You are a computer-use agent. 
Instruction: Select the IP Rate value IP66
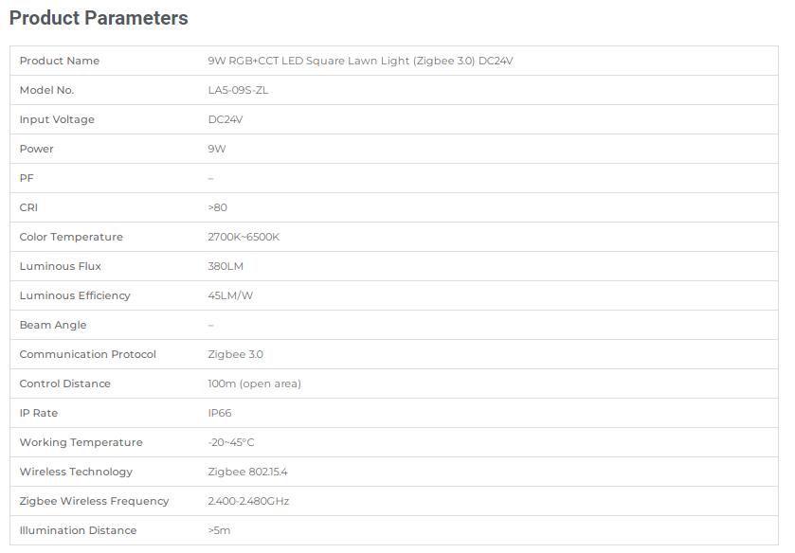220,413
